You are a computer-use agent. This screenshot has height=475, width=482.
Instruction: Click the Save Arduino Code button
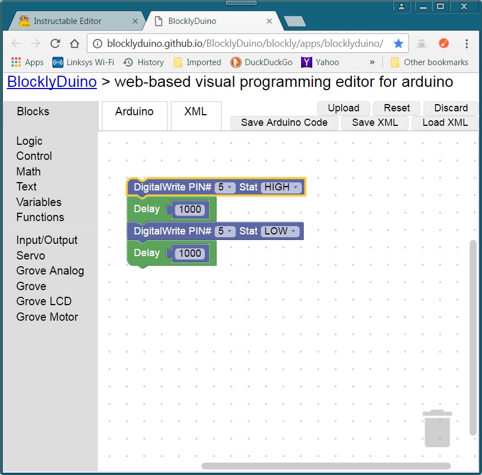(x=284, y=123)
